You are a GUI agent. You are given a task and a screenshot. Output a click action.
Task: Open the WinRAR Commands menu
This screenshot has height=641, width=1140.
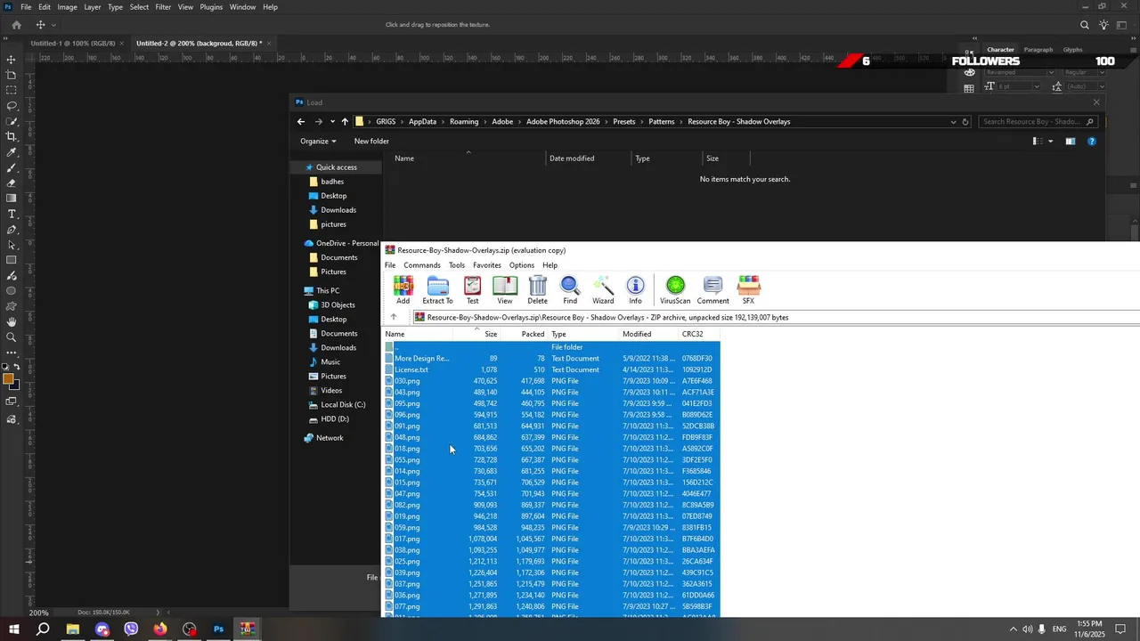coord(422,265)
